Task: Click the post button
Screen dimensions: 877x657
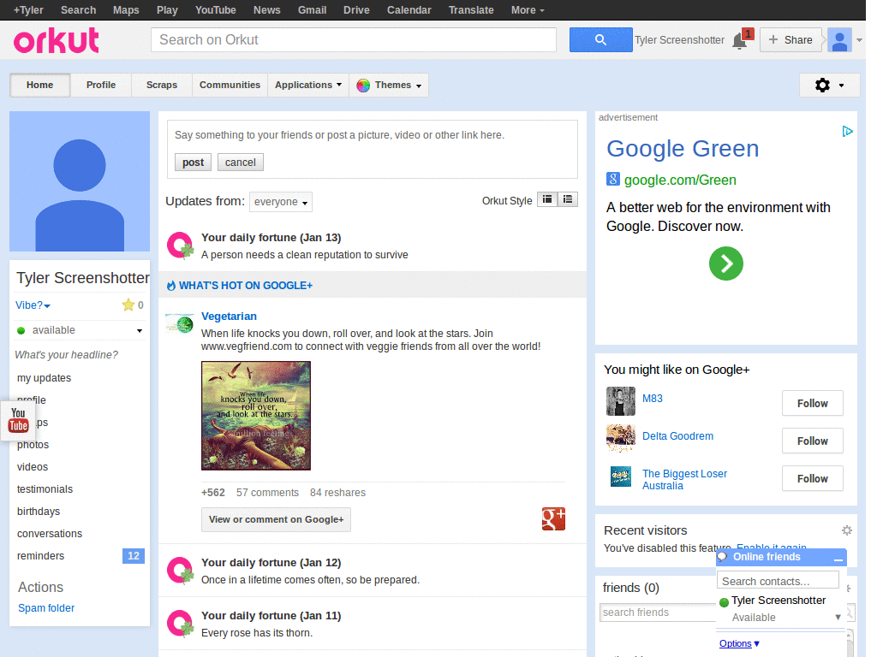Action: [x=193, y=162]
